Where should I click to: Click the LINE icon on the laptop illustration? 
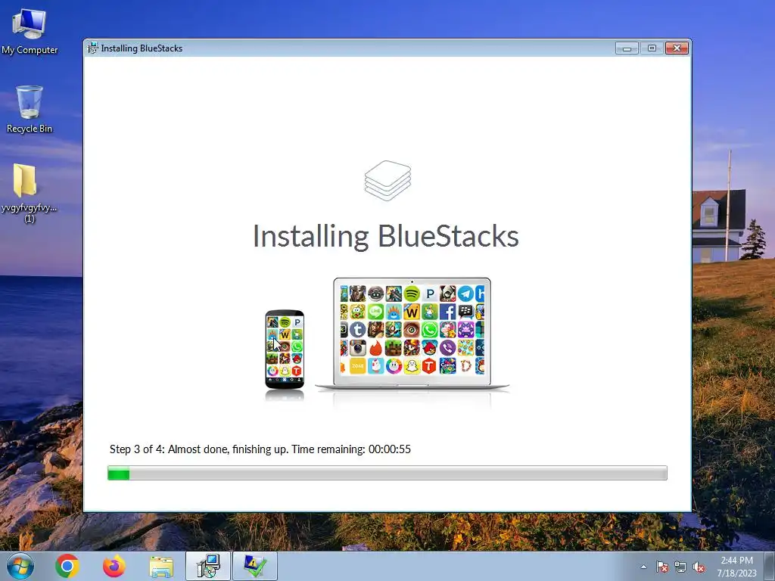point(375,312)
